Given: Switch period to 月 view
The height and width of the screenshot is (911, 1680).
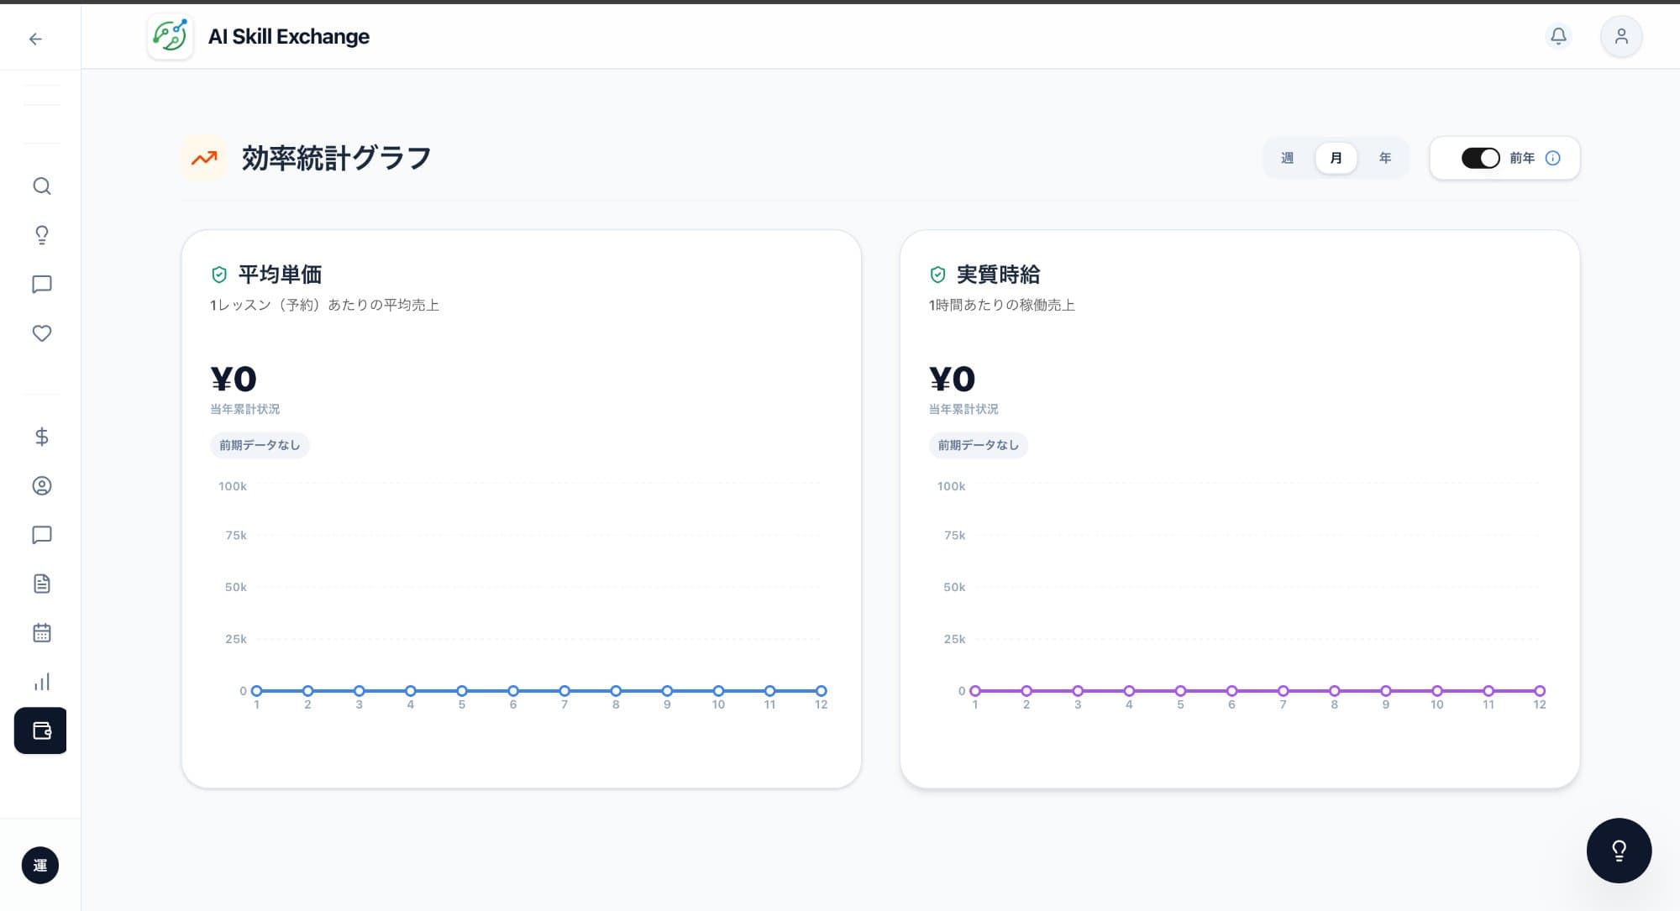Looking at the screenshot, I should pos(1336,158).
